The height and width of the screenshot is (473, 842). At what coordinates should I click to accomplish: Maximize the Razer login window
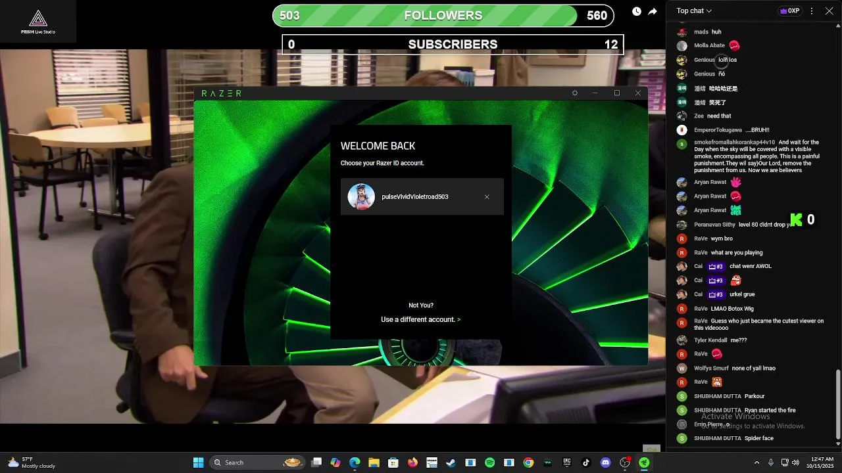[x=616, y=93]
